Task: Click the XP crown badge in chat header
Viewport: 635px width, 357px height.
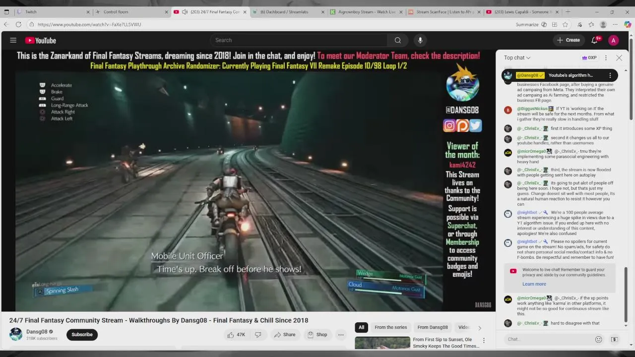Action: click(589, 58)
